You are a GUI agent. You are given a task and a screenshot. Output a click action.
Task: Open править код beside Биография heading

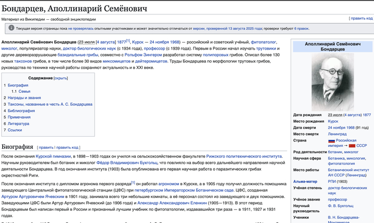pos(68,147)
